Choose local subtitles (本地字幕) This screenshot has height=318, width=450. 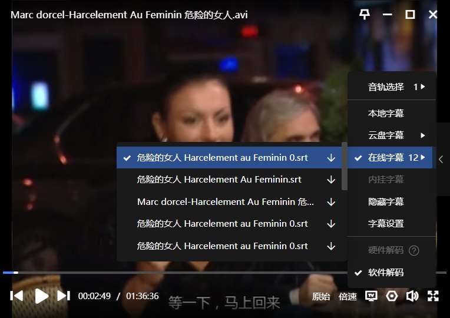tap(386, 114)
